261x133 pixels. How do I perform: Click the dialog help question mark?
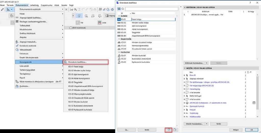(x=250, y=3)
